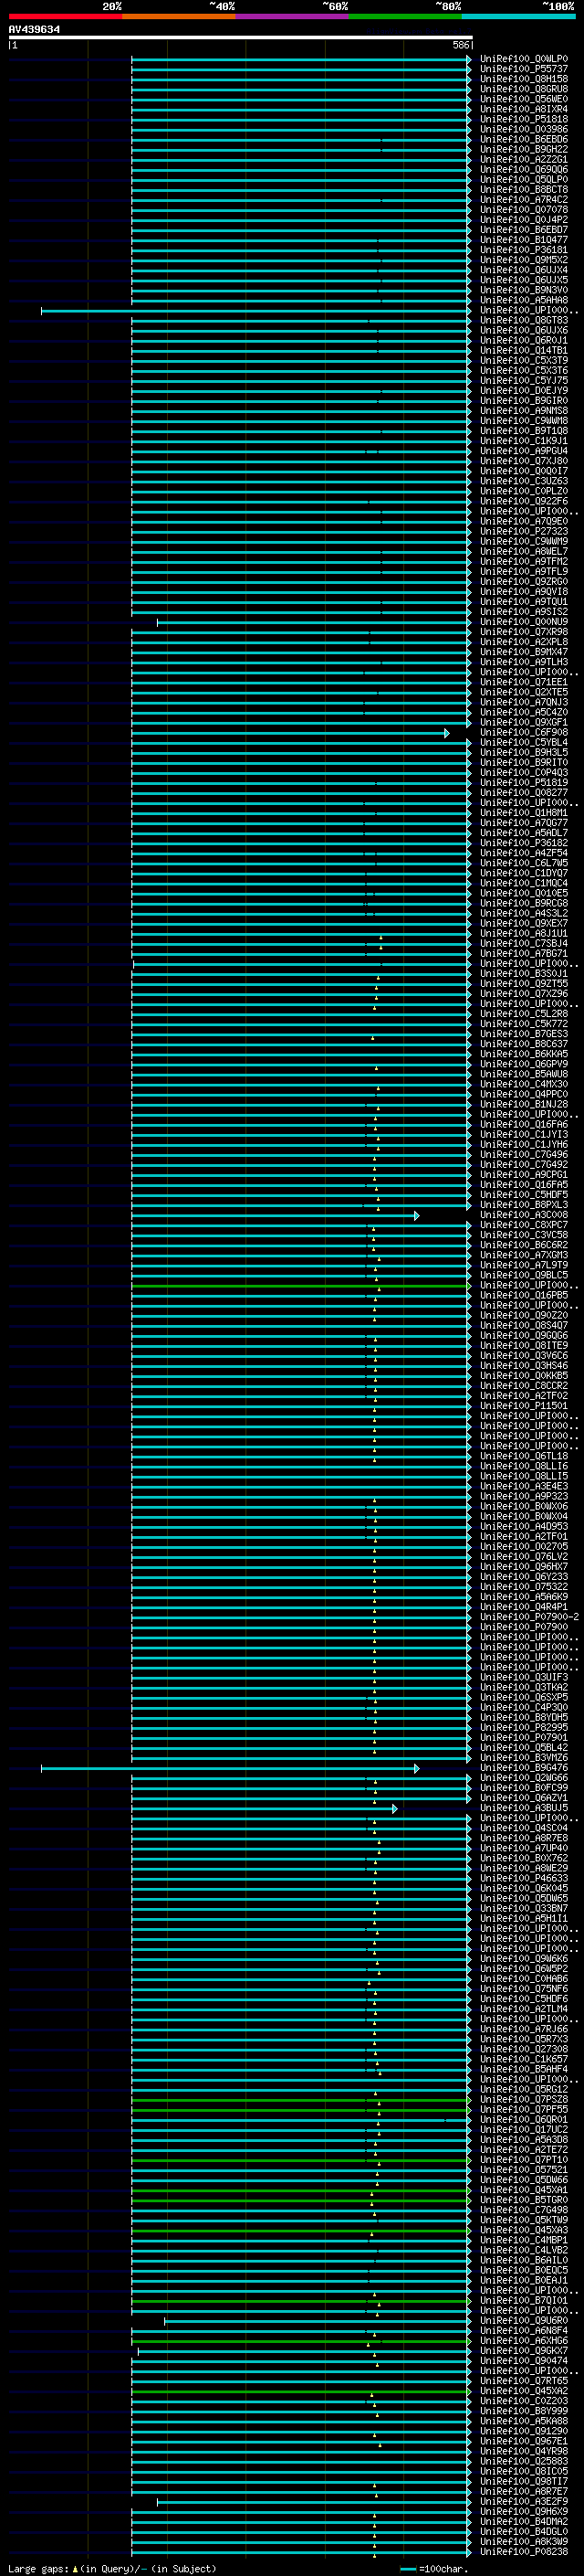584x2576 pixels.
Task: Select UniRef100_Q9M5X2
Action: pos(523,260)
